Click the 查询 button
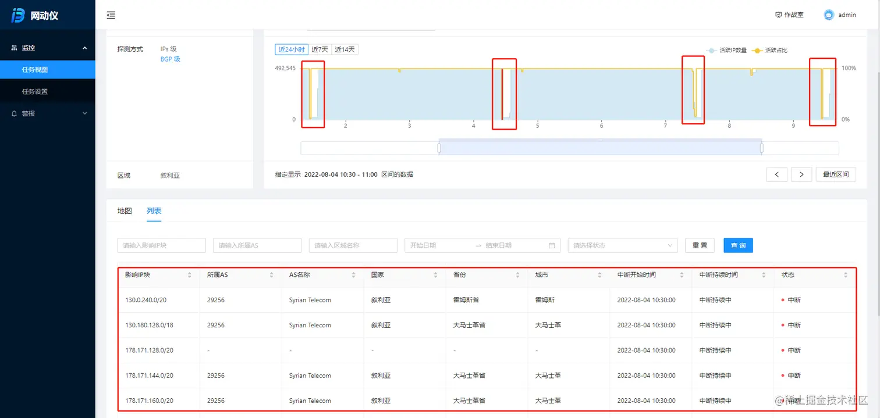880x418 pixels. click(x=738, y=245)
